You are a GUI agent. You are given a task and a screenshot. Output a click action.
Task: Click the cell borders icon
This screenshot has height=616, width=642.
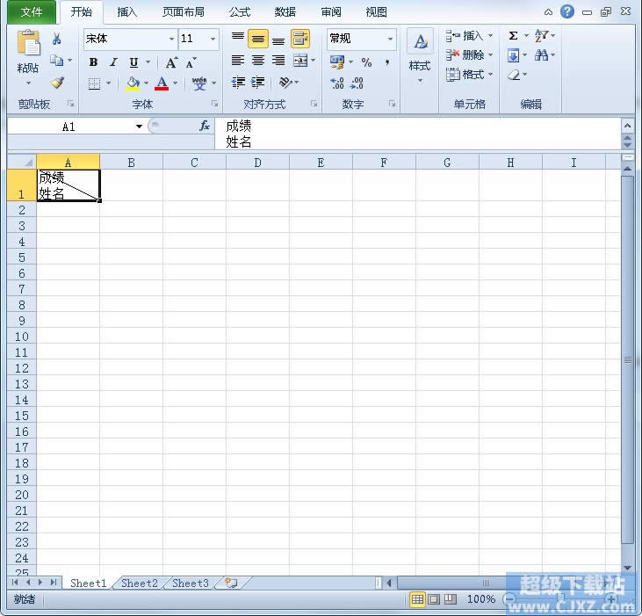[94, 83]
